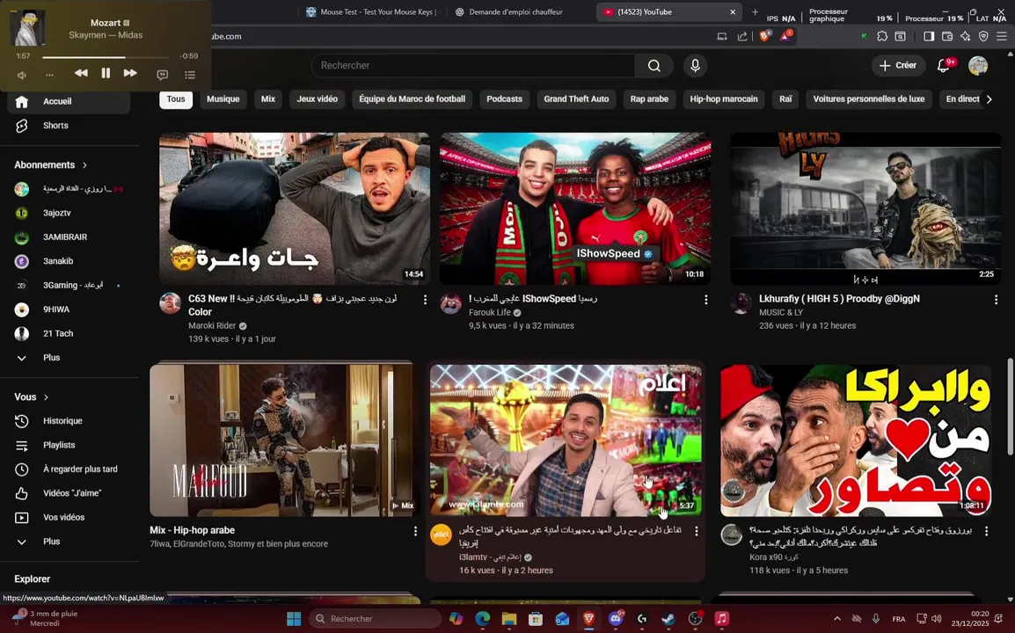
Task: Click the YouTube search magnifier button
Action: (x=654, y=65)
